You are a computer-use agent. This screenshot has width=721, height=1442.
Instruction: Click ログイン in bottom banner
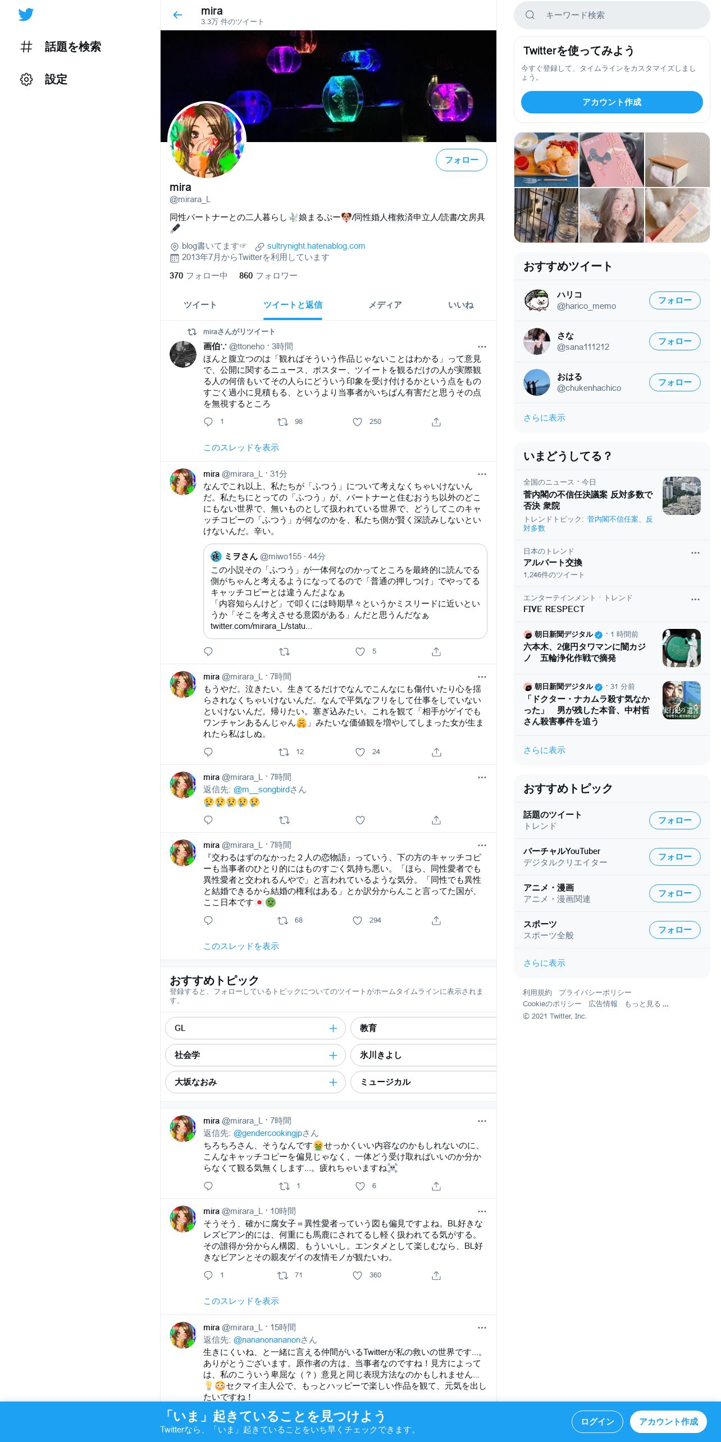click(597, 1421)
